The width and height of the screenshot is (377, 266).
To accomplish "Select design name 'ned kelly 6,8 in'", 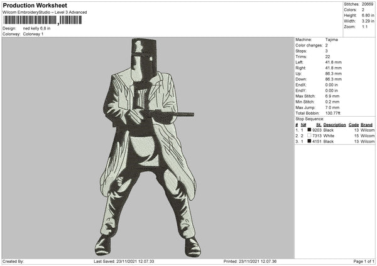I will (36, 28).
